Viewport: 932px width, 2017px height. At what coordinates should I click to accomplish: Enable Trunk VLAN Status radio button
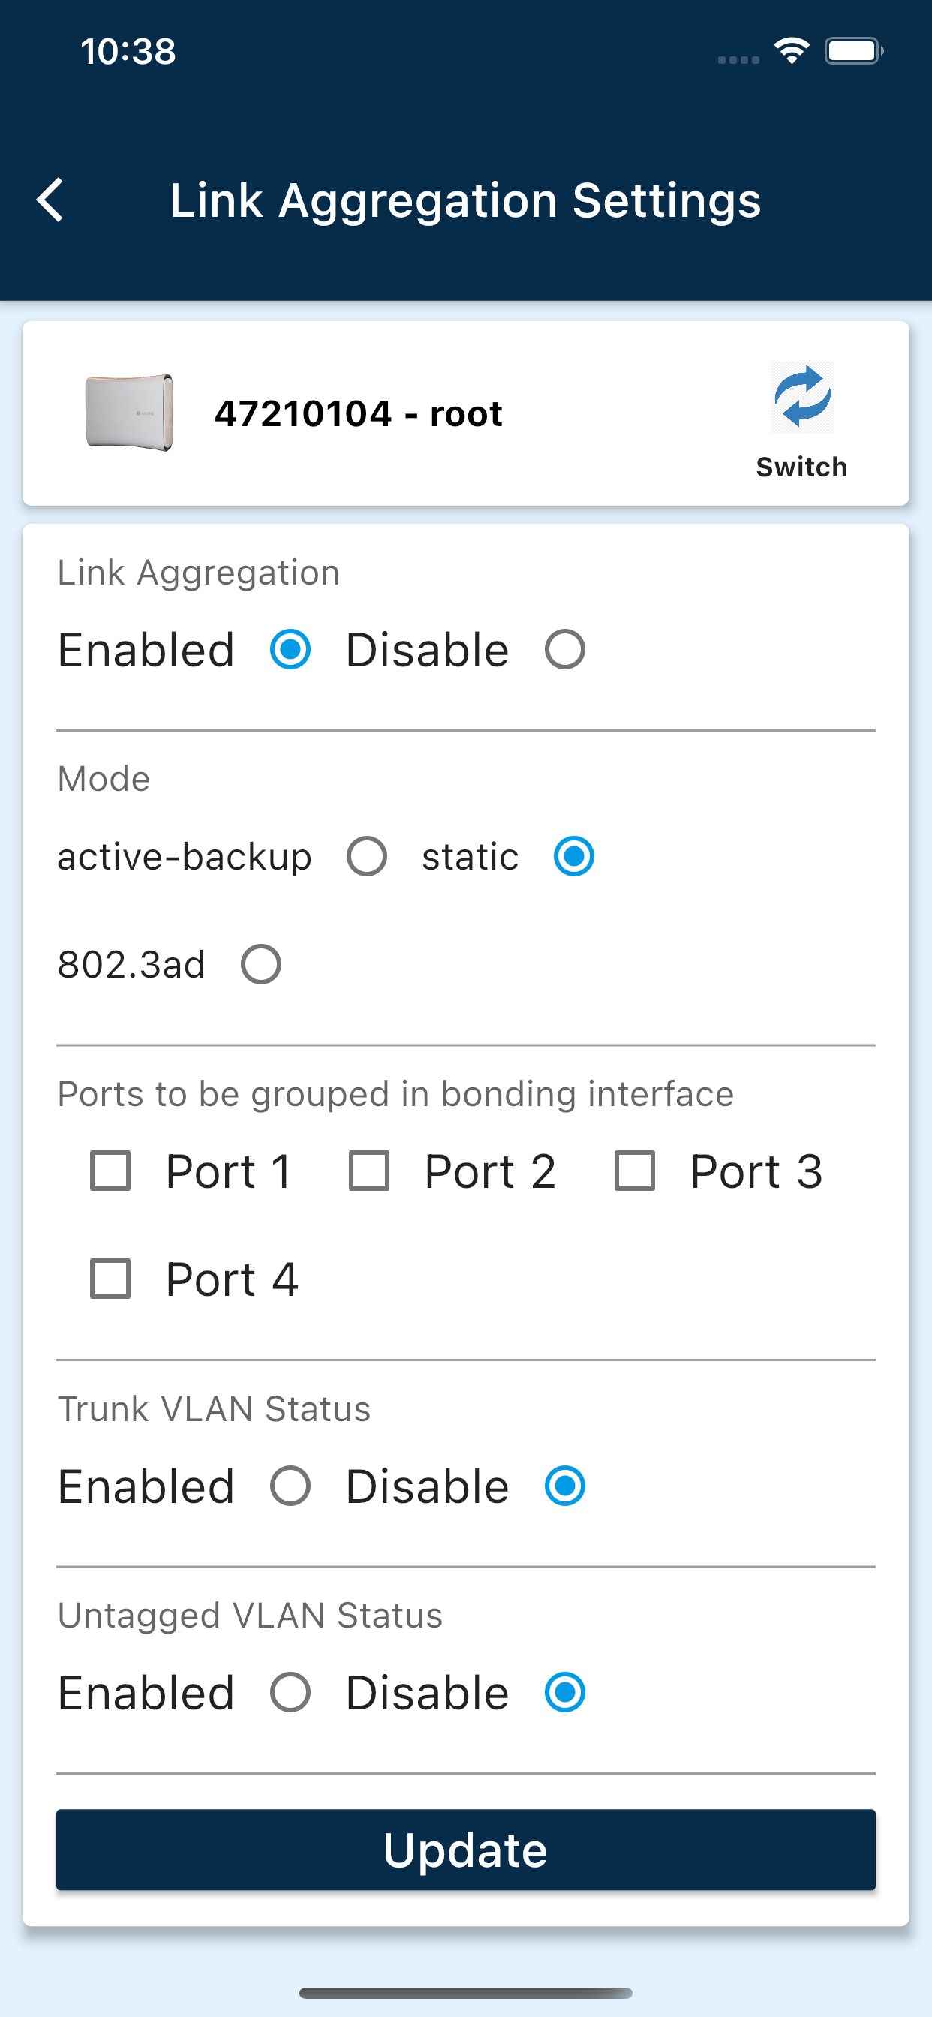click(x=290, y=1486)
